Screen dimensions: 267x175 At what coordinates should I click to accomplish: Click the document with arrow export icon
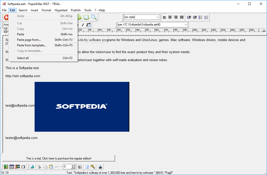[32, 167]
